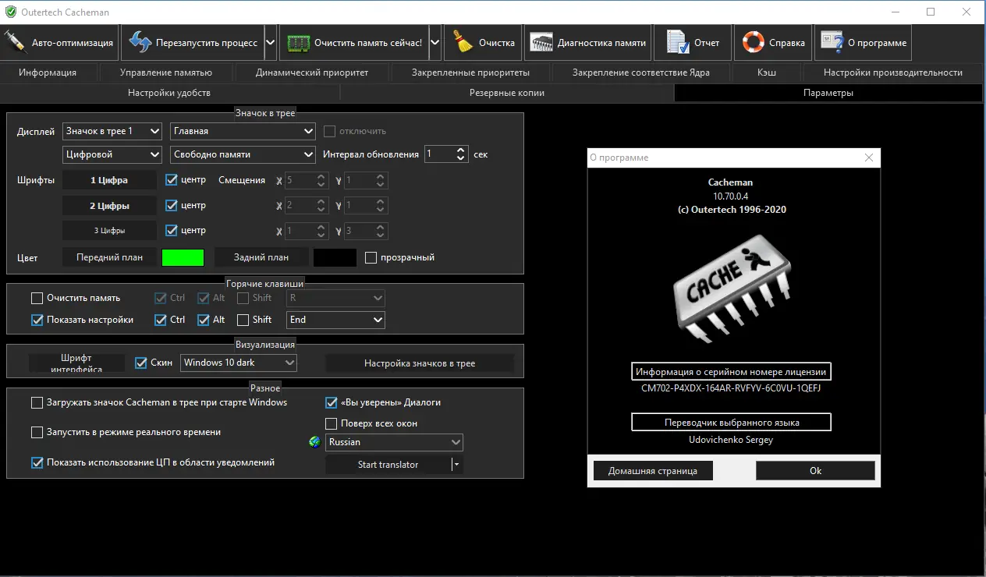Switch to the Управление памятью tab
Viewport: 986px width, 577px height.
click(166, 73)
